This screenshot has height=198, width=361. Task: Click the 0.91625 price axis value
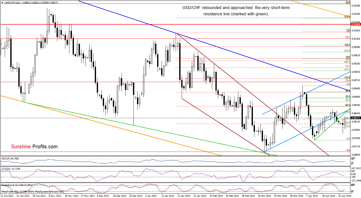tap(355, 31)
